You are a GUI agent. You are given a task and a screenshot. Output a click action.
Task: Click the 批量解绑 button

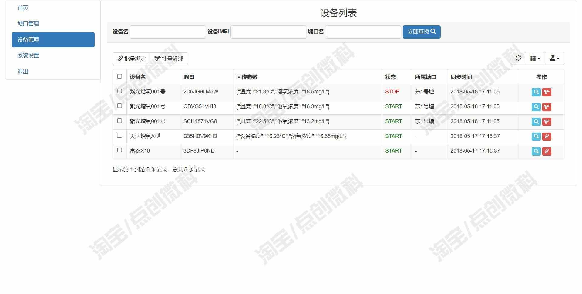(x=169, y=59)
